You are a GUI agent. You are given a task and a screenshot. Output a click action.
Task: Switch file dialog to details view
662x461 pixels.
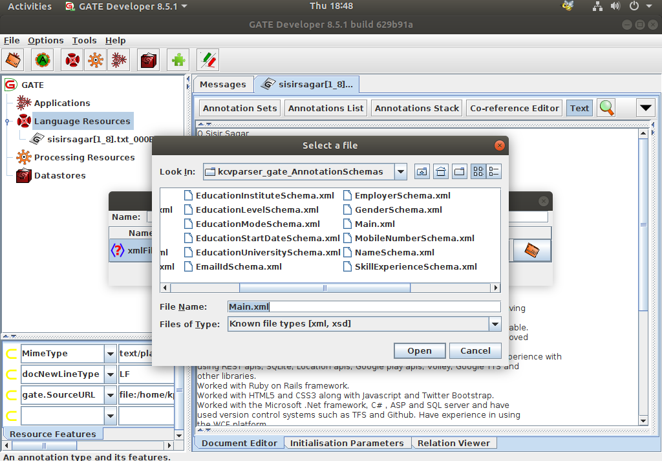(x=494, y=171)
